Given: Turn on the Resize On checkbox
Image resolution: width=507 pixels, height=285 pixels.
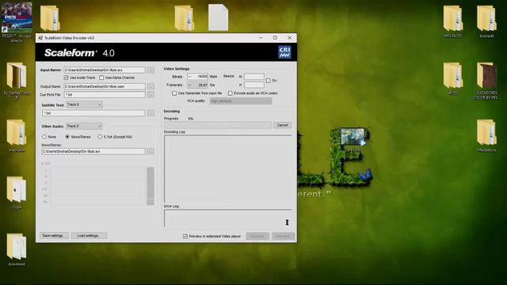Looking at the screenshot, I should [x=268, y=81].
